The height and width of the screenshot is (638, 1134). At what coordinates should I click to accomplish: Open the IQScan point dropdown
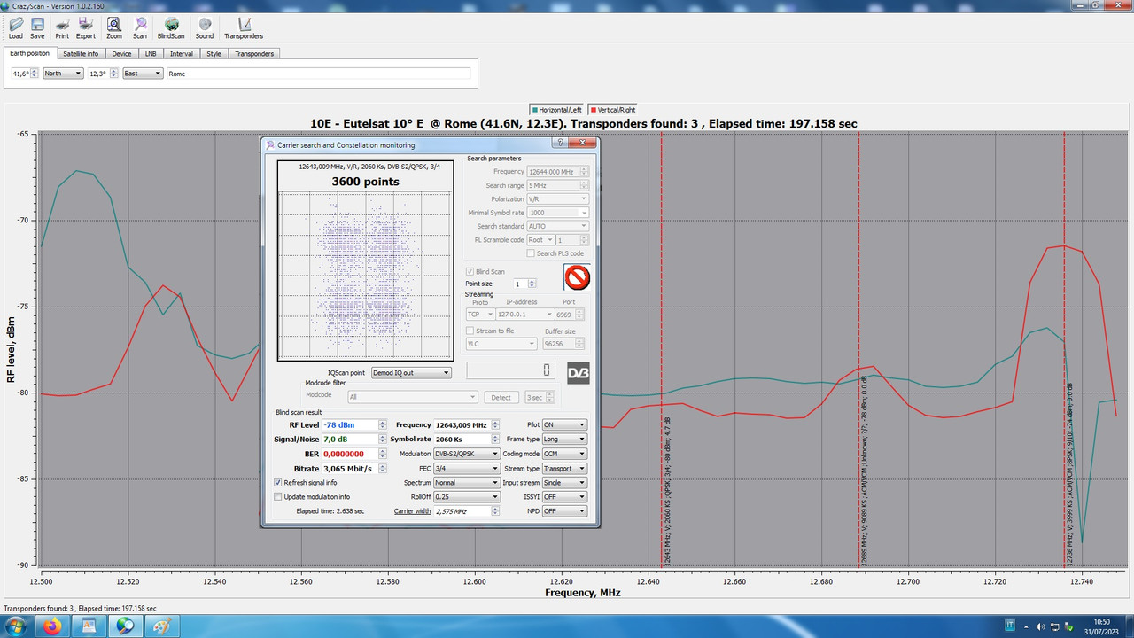(411, 373)
